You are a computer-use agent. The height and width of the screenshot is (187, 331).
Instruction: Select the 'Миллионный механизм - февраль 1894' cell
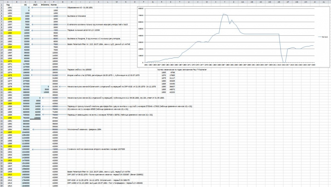(x=84, y=129)
